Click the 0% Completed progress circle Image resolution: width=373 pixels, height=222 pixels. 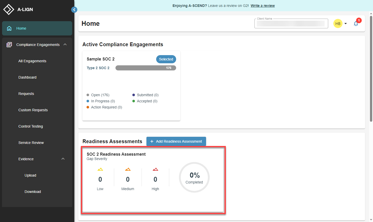tap(194, 177)
